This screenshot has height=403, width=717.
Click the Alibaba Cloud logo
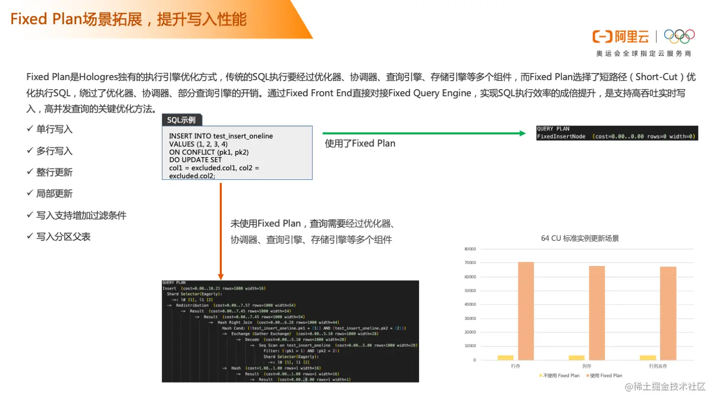pos(621,36)
